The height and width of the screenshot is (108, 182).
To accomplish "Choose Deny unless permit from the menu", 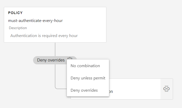I will pyautogui.click(x=88, y=78).
